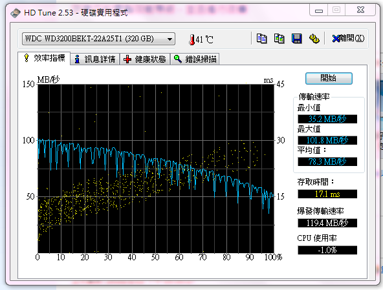Click the copy text to clipboard icon
Image resolution: width=383 pixels, height=290 pixels.
(261, 39)
